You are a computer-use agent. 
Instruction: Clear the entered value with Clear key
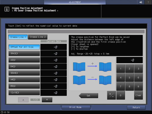138,95
